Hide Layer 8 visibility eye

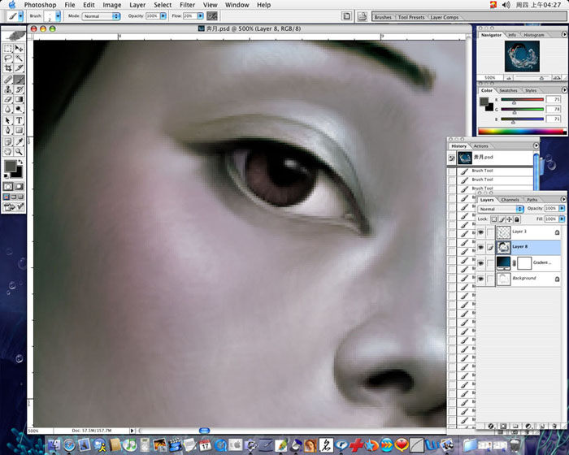coord(480,248)
